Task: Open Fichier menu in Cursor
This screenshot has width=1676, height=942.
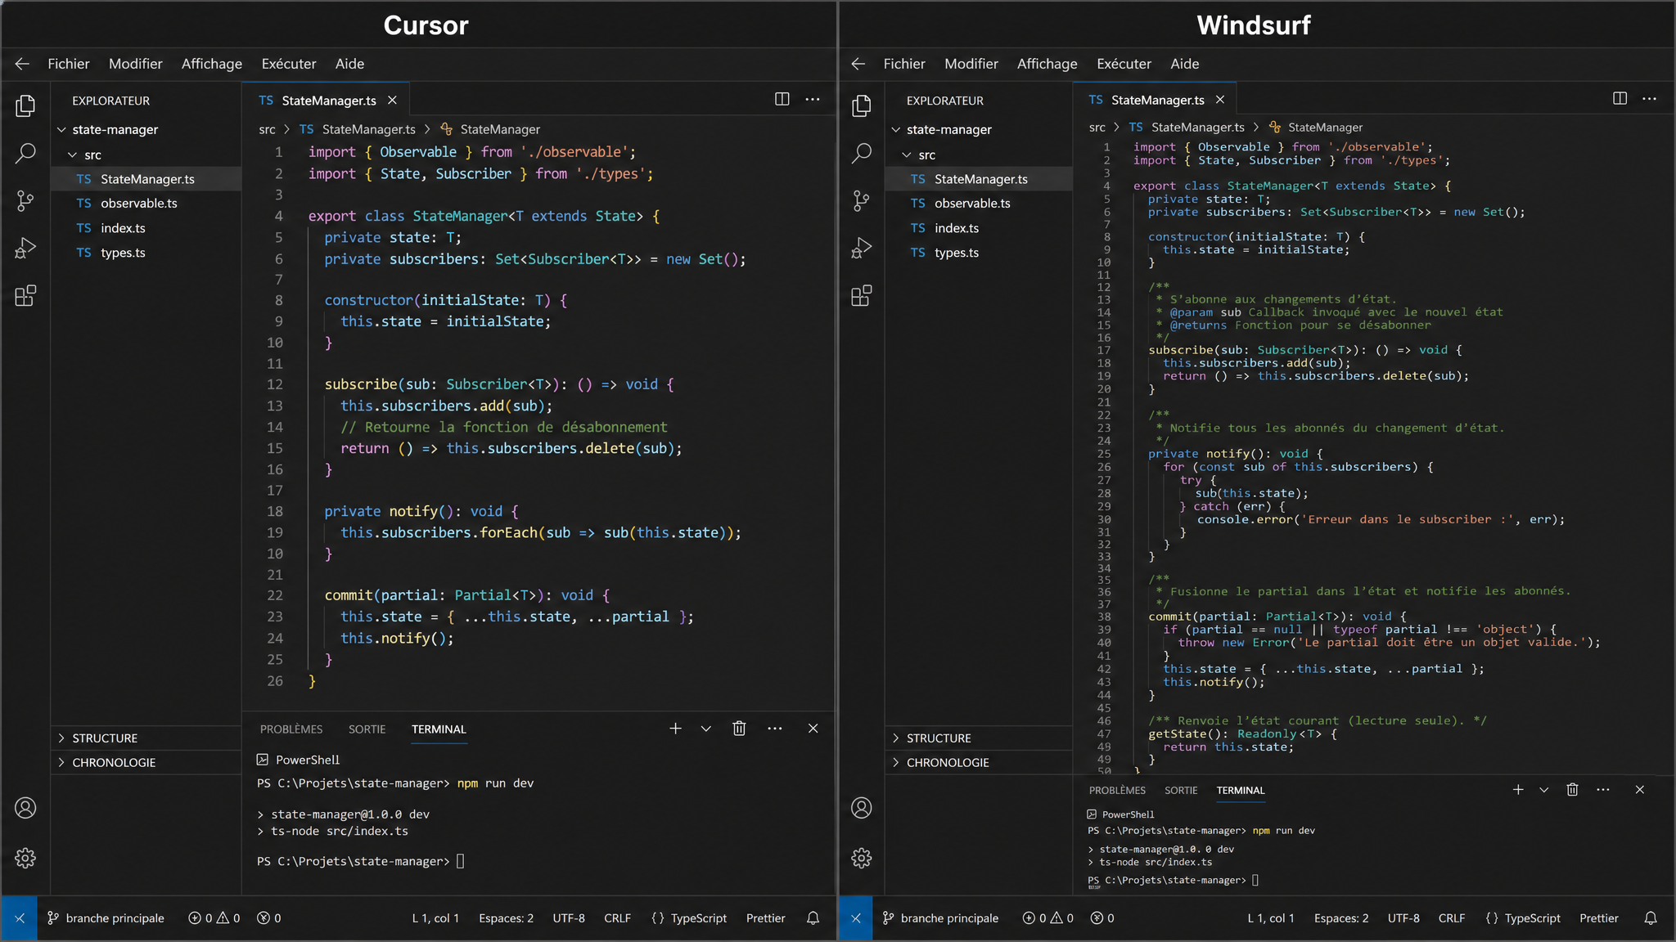Action: pyautogui.click(x=68, y=64)
